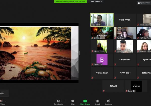Click the muted mic icon on טום דרייר tile
The height and width of the screenshot is (106, 151).
(x=115, y=78)
